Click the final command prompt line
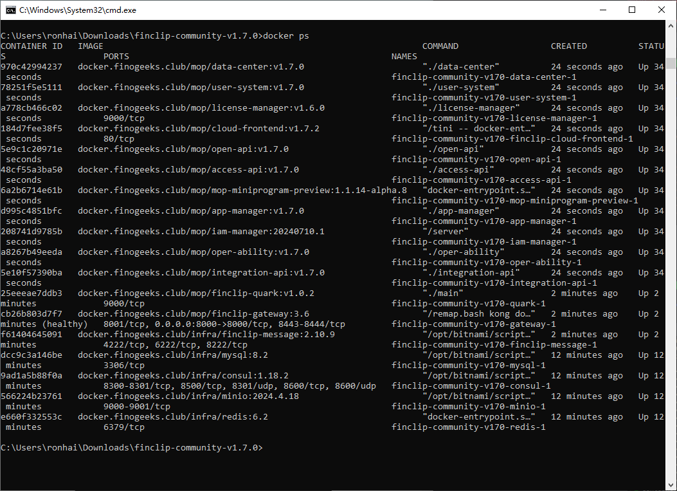This screenshot has height=491, width=677. point(132,448)
